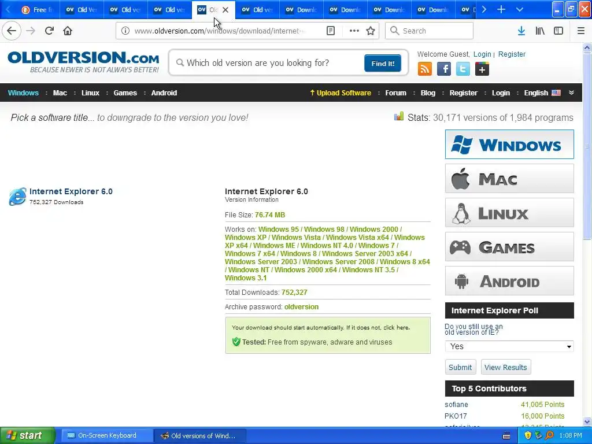Select the large Android platform banner
The height and width of the screenshot is (444, 592).
[509, 281]
